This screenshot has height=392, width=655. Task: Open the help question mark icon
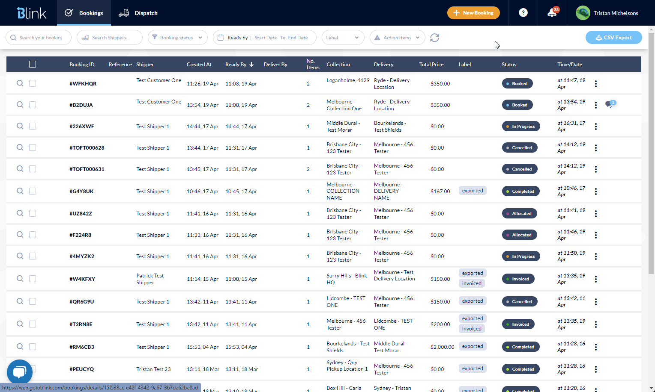(523, 12)
